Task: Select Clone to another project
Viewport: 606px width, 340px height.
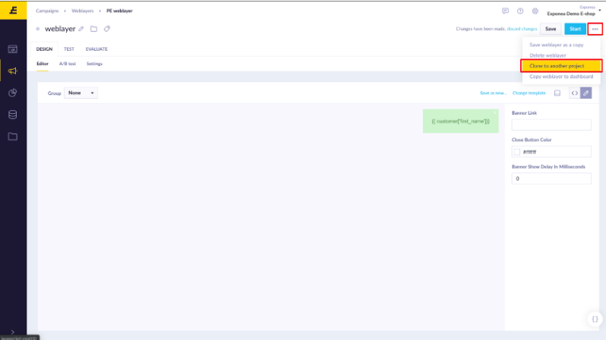Action: pyautogui.click(x=561, y=66)
